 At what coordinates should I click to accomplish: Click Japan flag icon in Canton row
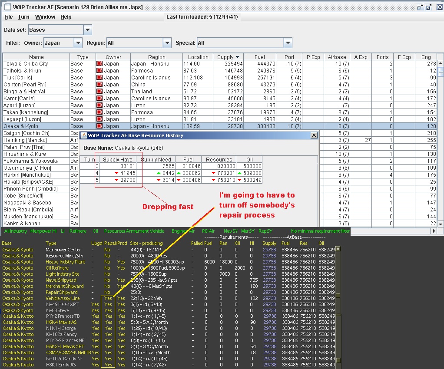[x=99, y=85]
